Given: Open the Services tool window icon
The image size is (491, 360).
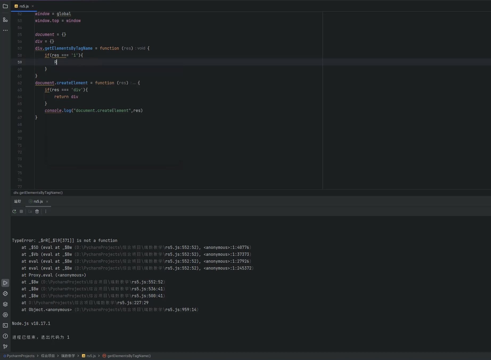Looking at the screenshot, I should tap(5, 315).
